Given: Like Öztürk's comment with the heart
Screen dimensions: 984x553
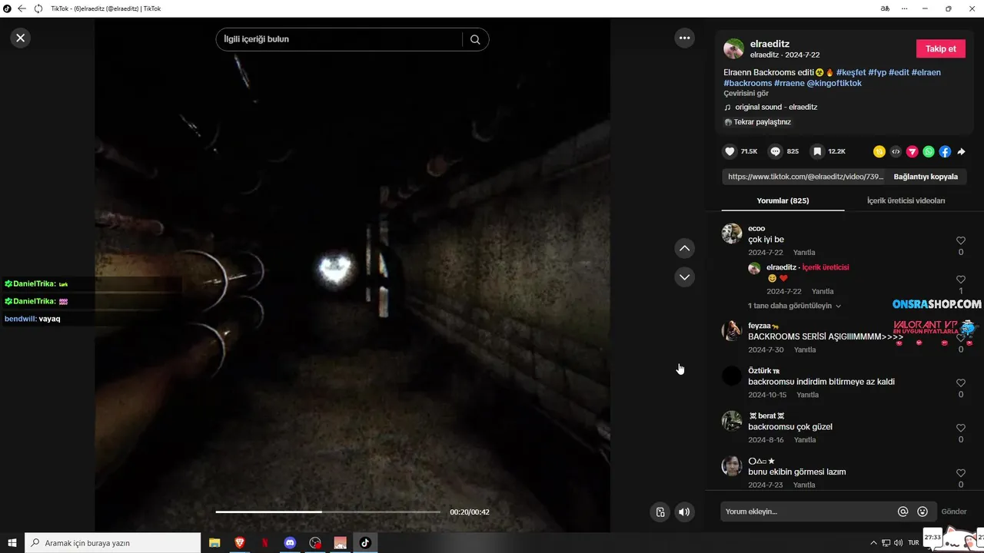Looking at the screenshot, I should pyautogui.click(x=961, y=382).
